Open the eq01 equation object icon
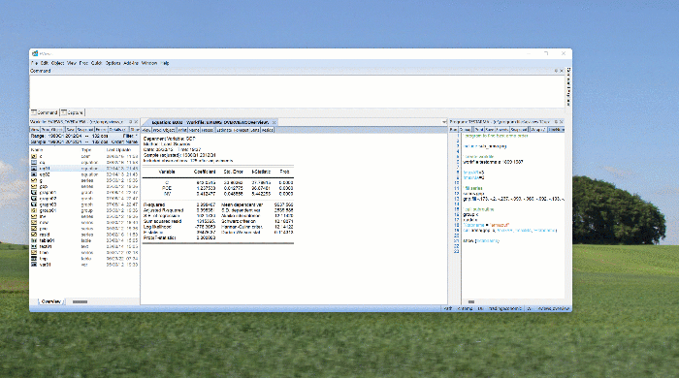 (x=34, y=169)
